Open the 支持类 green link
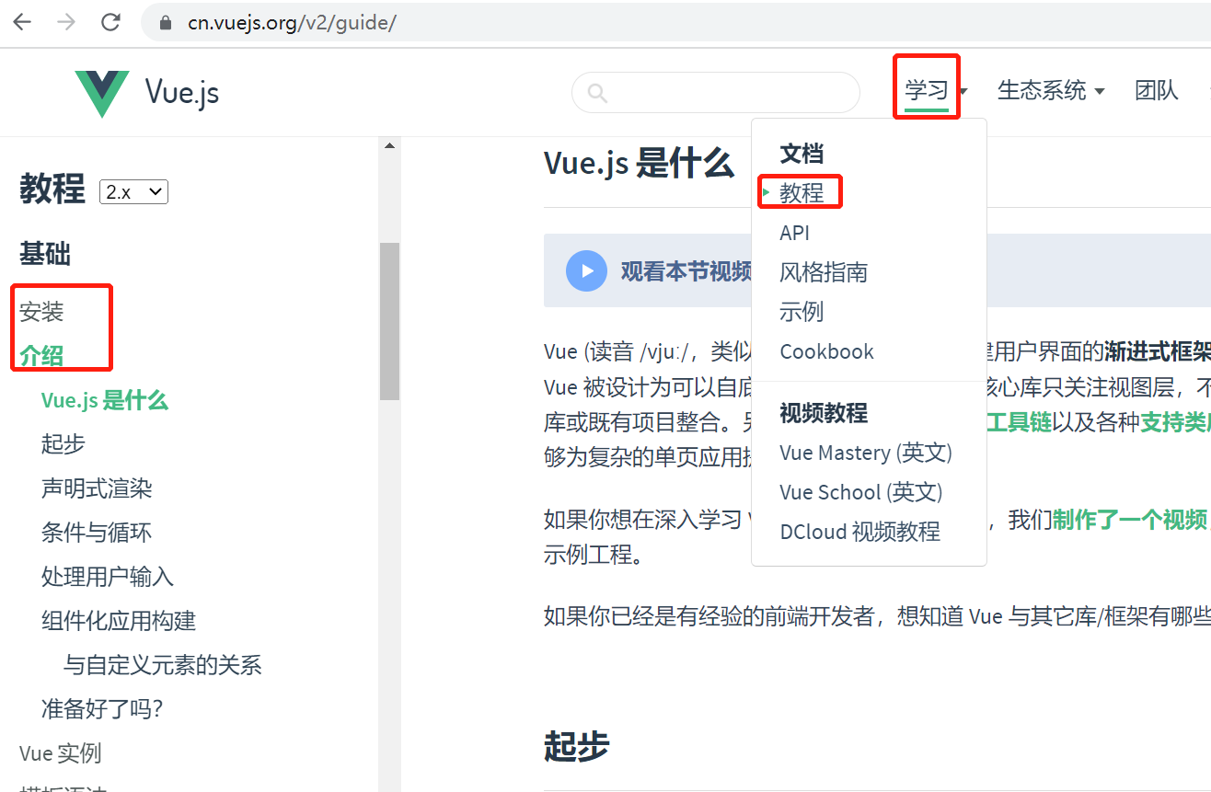This screenshot has width=1211, height=792. 1175,422
